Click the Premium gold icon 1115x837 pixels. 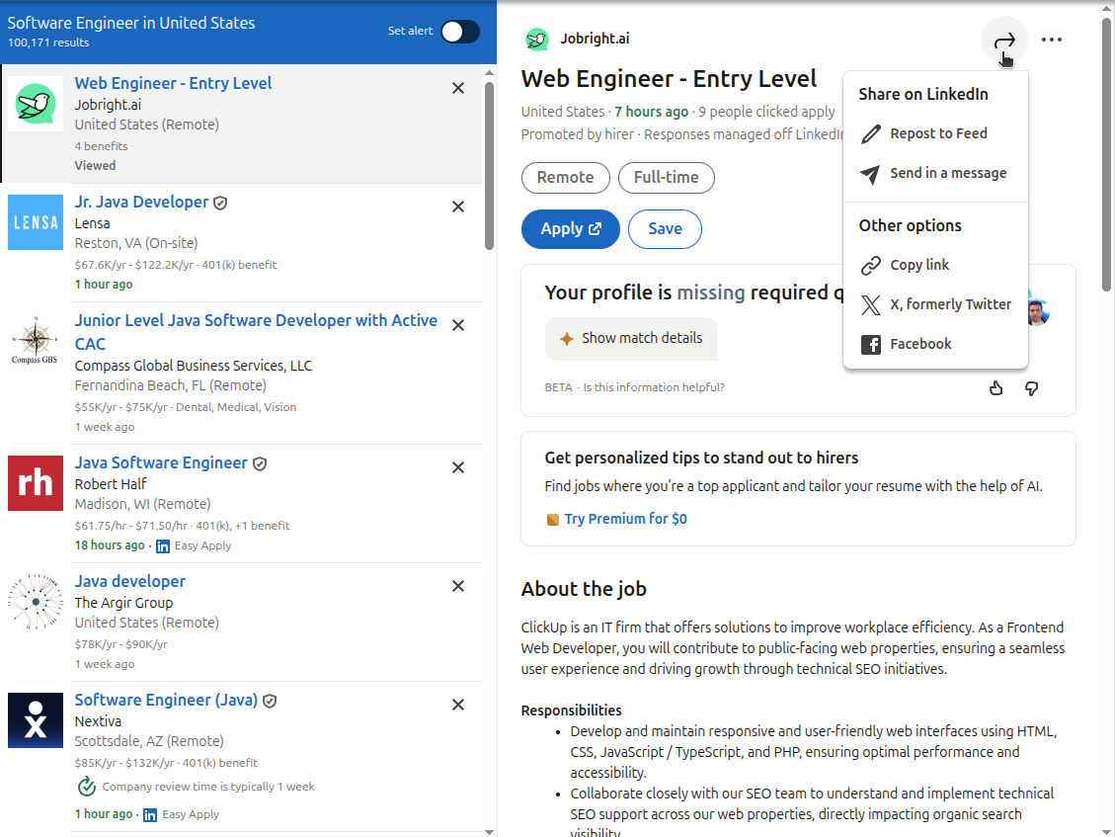pos(552,520)
